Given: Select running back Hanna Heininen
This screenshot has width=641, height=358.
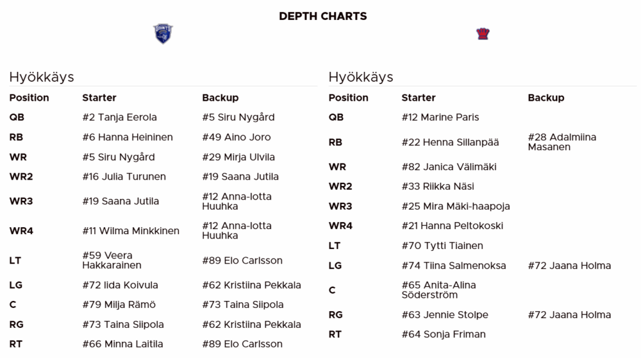Looking at the screenshot, I should pos(127,137).
